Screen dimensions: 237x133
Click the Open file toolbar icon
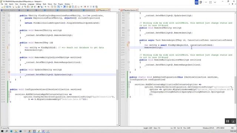pos(4,7)
